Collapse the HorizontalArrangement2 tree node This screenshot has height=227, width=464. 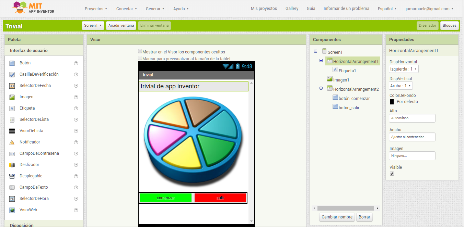[x=321, y=88]
